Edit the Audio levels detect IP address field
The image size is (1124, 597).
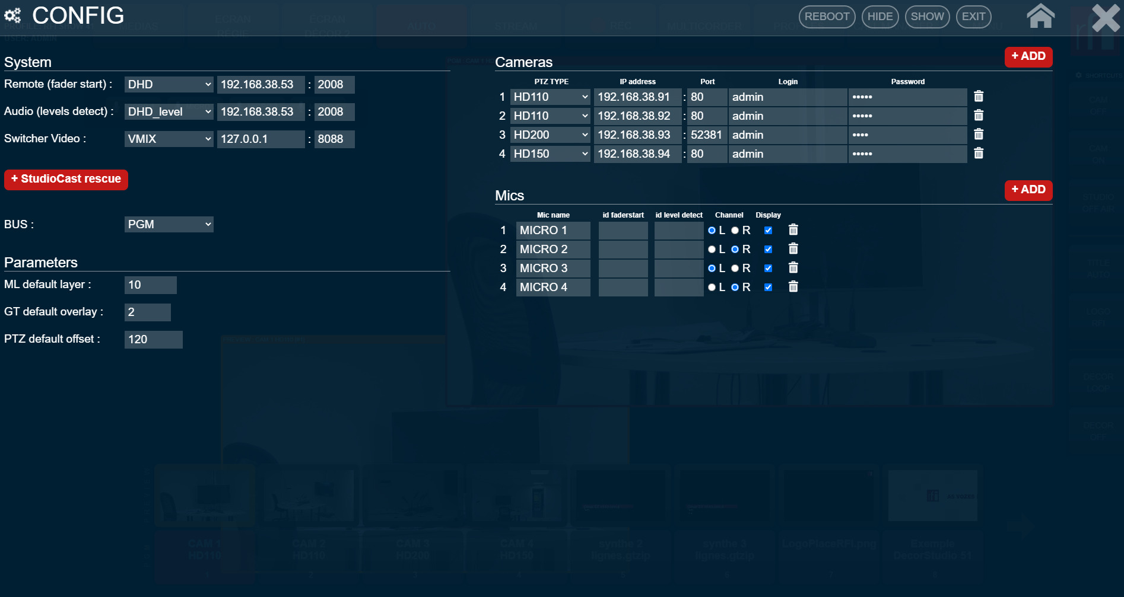pyautogui.click(x=261, y=111)
